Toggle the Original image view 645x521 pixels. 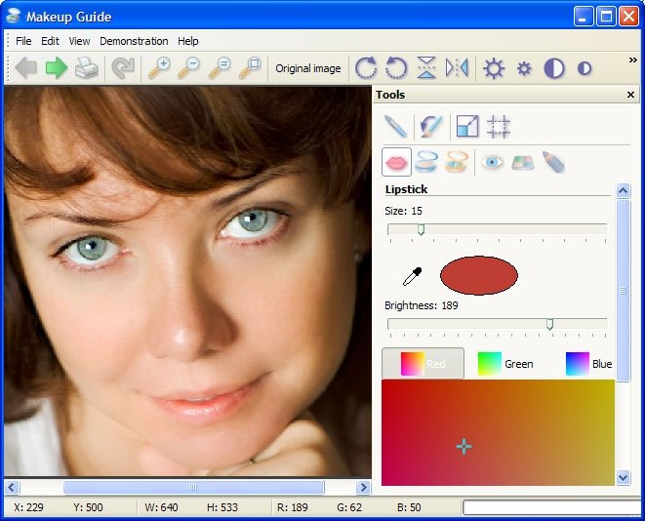point(308,68)
